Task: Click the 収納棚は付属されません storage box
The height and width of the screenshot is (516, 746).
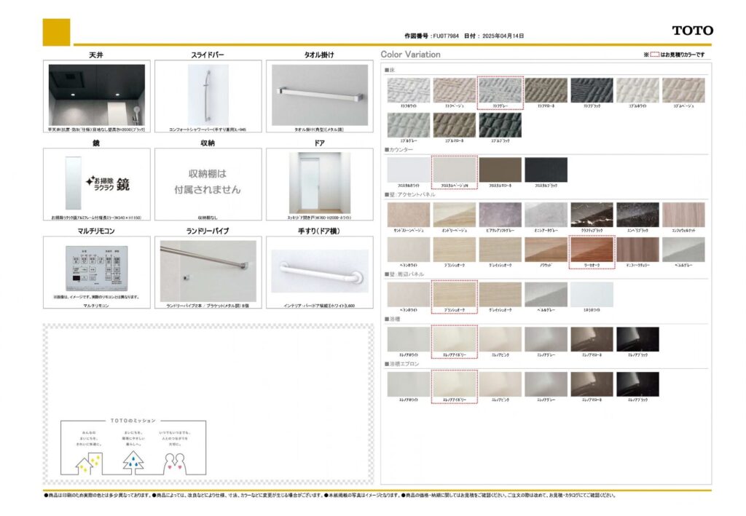Action: point(208,182)
